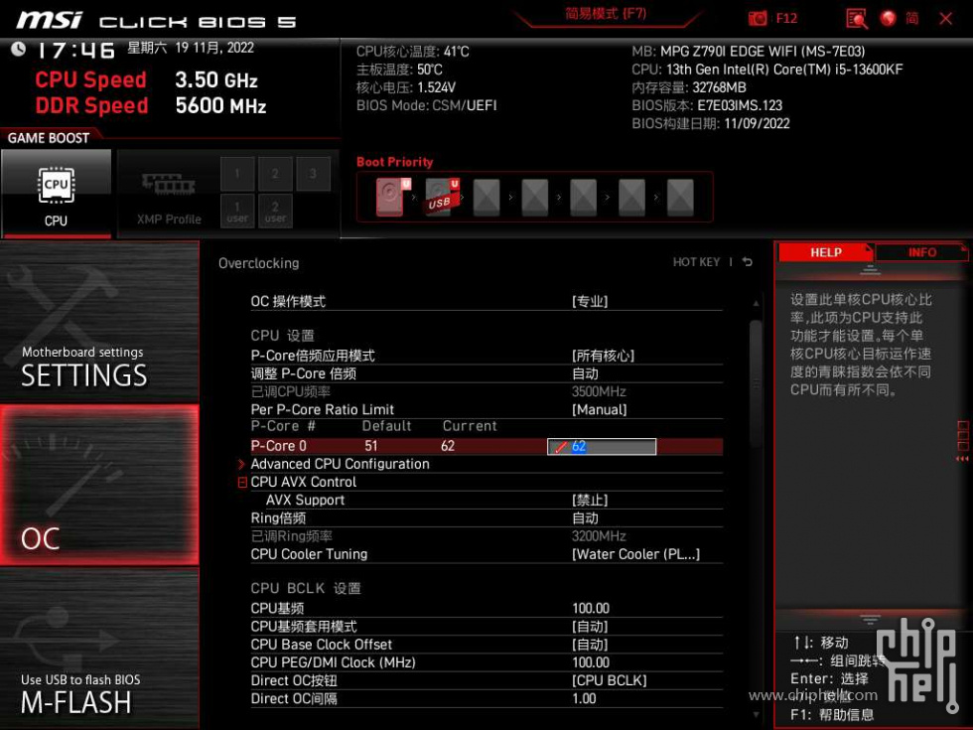
Task: Open language selection globe icon
Action: pos(888,18)
